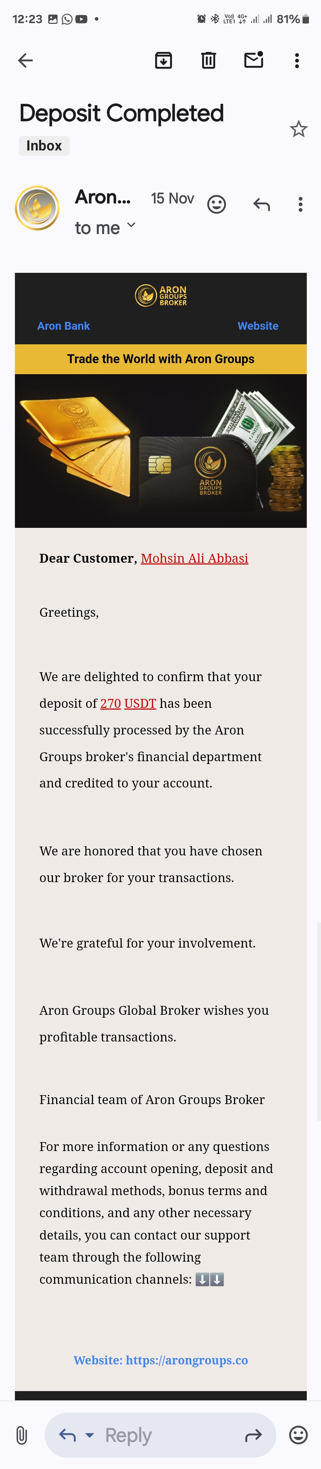Open the Website header link
Image resolution: width=321 pixels, height=1469 pixels.
coord(258,325)
